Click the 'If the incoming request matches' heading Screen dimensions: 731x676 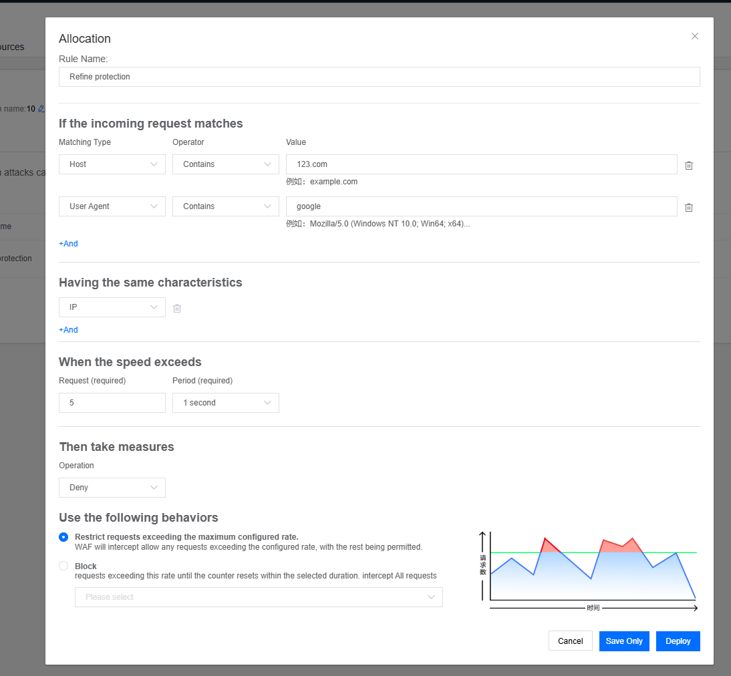pyautogui.click(x=150, y=124)
